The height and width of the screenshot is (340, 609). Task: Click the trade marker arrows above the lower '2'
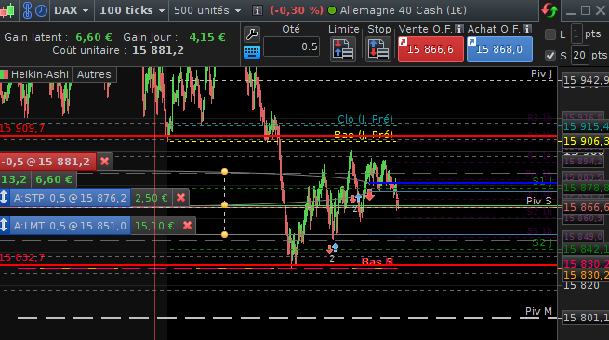(x=332, y=248)
